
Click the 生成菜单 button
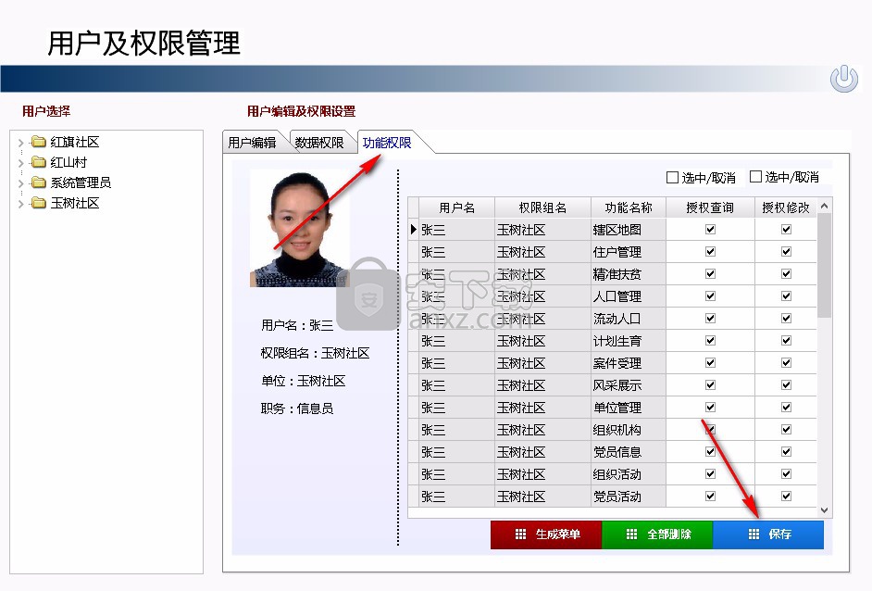546,534
